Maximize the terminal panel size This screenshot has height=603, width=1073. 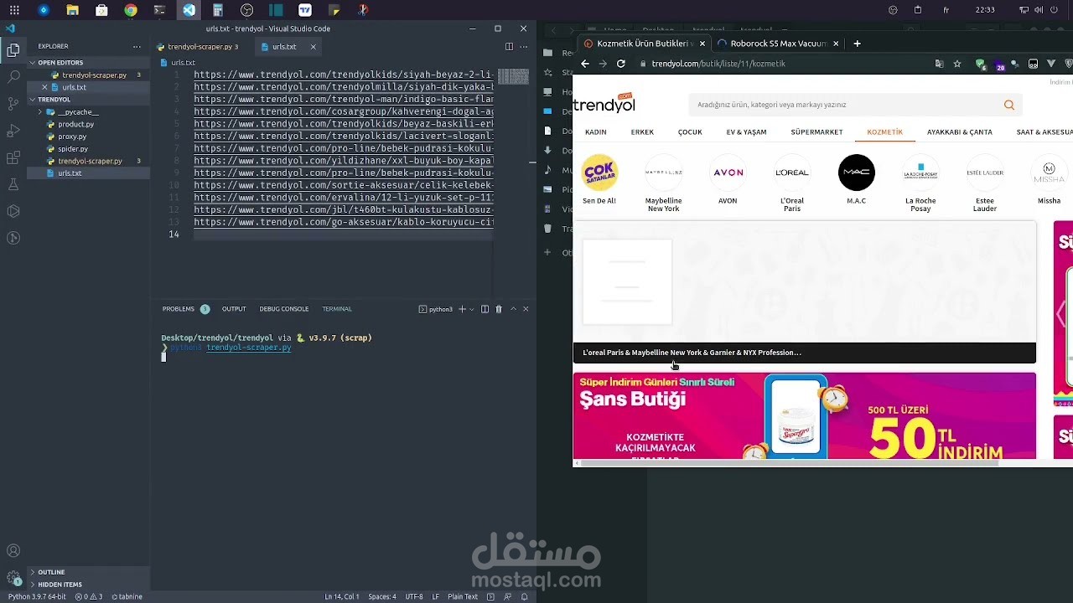[513, 309]
